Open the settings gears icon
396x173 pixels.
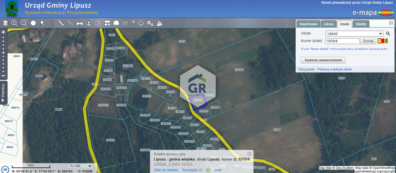pyautogui.click(x=150, y=23)
